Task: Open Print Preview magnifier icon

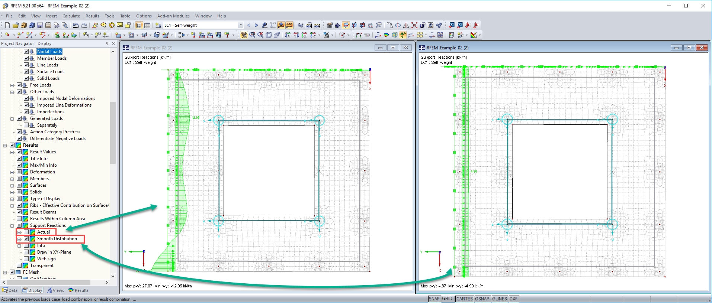Action: [64, 25]
